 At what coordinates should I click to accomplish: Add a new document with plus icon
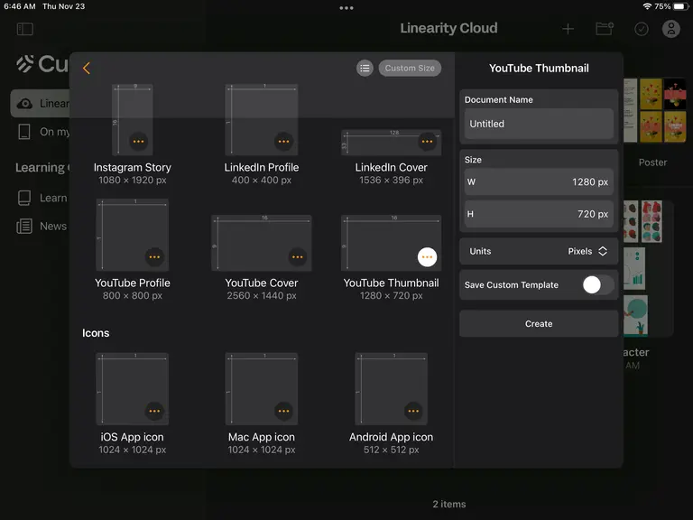pyautogui.click(x=568, y=29)
